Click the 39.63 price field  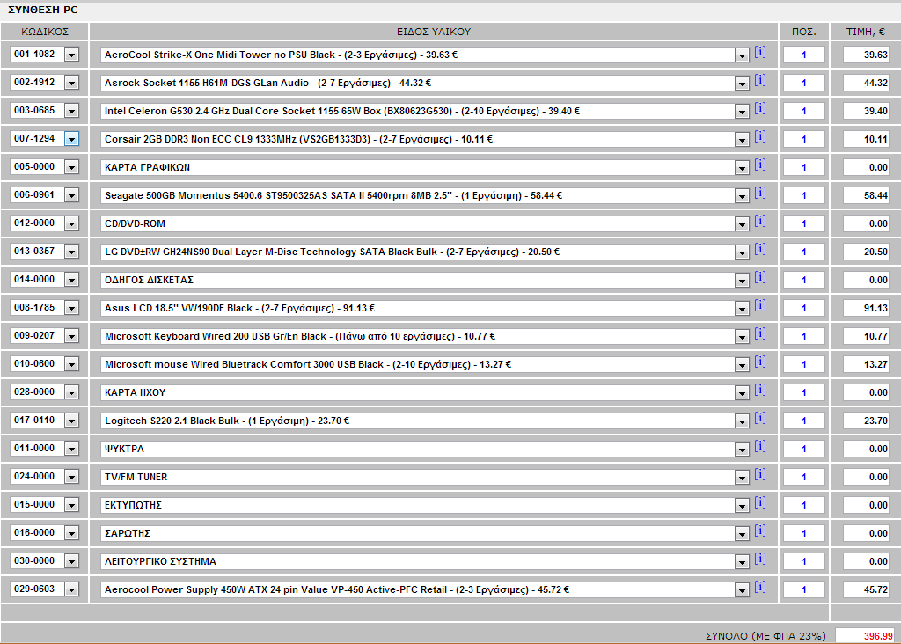tap(867, 55)
